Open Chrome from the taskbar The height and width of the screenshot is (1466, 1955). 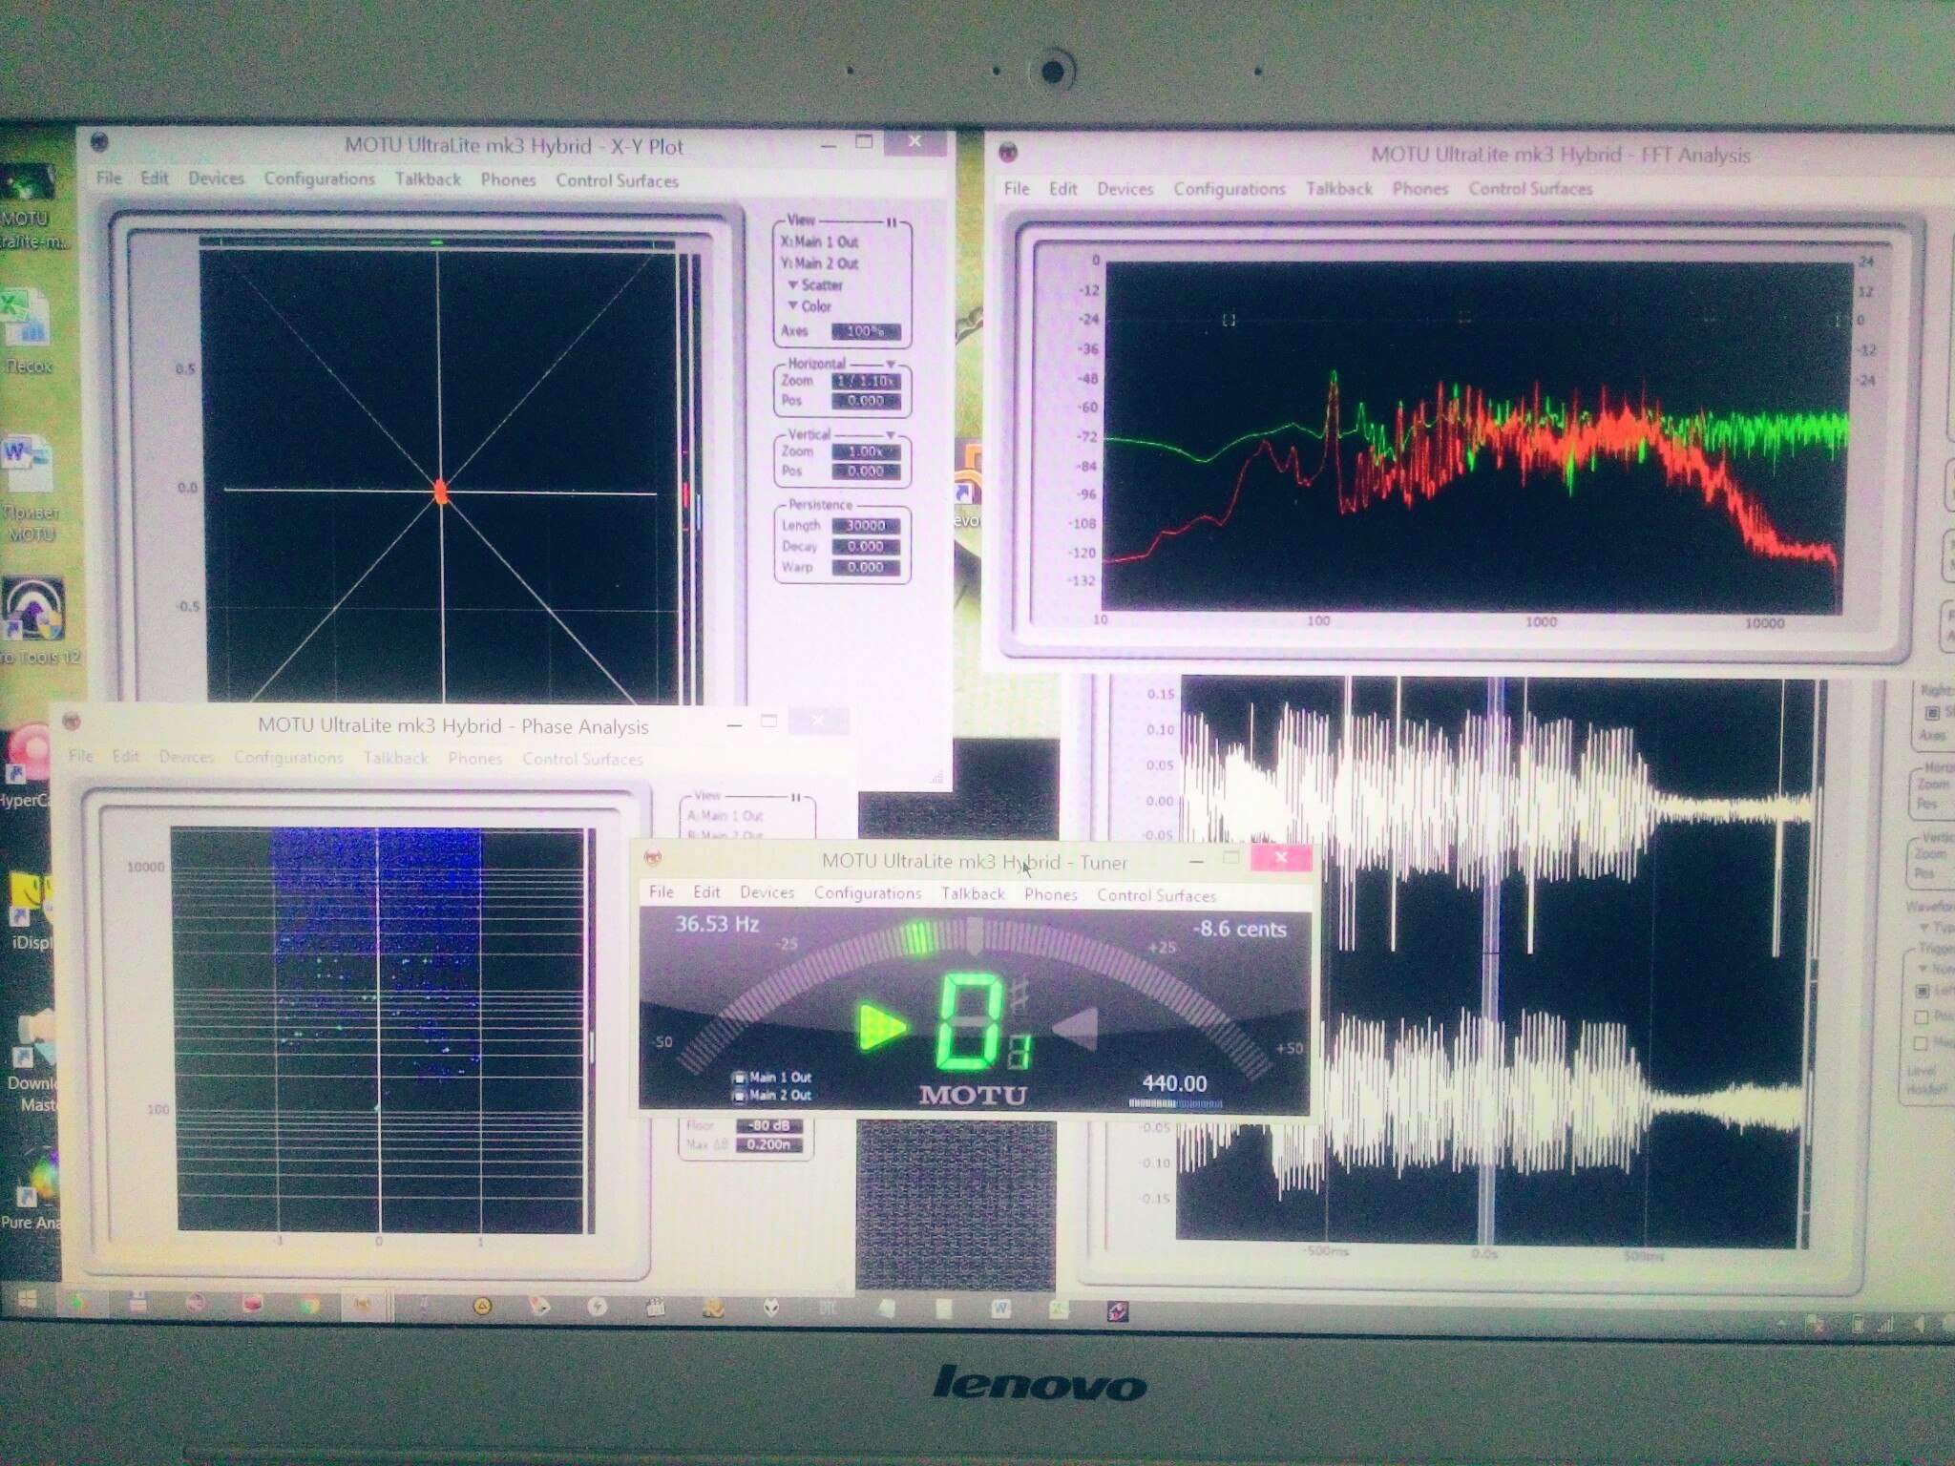[x=308, y=1305]
